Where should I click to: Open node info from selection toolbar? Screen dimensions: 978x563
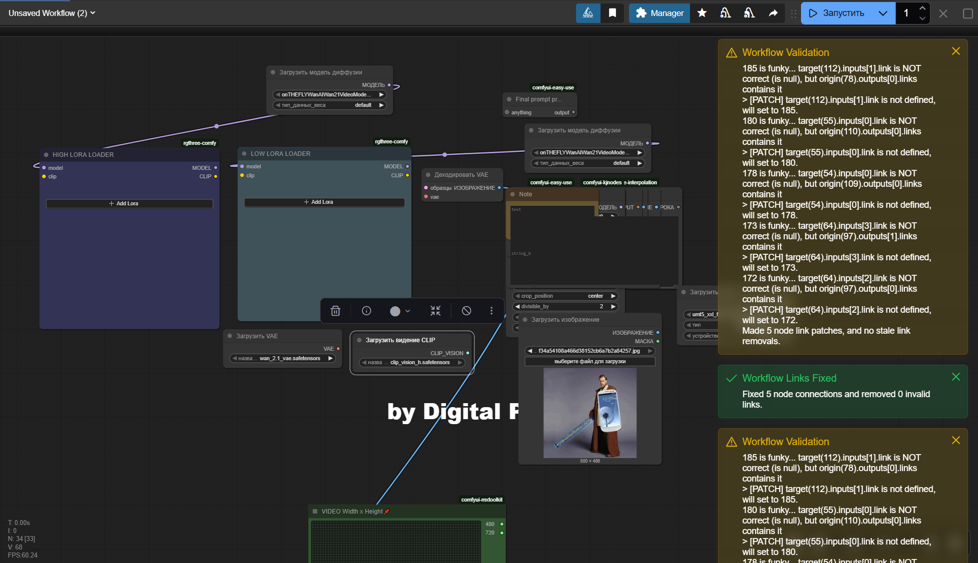[366, 311]
